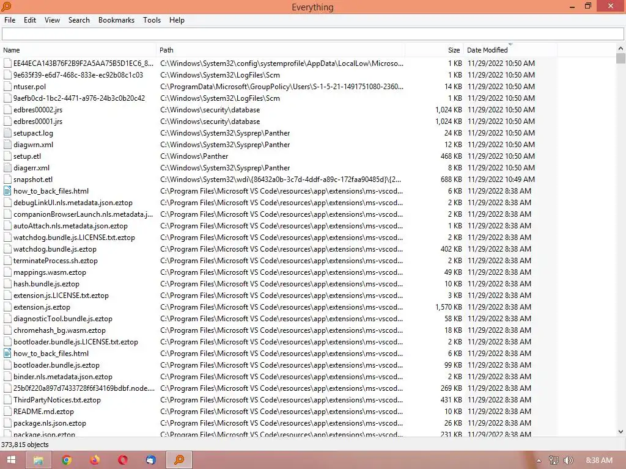Click the Everything app icon in title bar
The image size is (626, 469).
point(6,6)
